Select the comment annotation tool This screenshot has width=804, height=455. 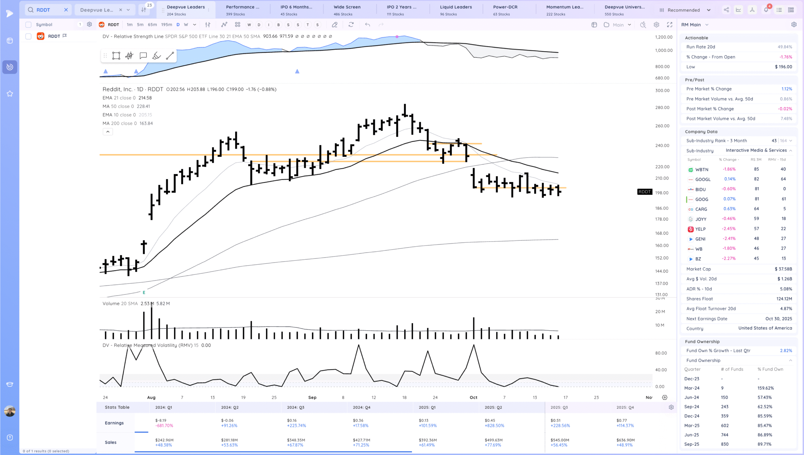coord(143,56)
